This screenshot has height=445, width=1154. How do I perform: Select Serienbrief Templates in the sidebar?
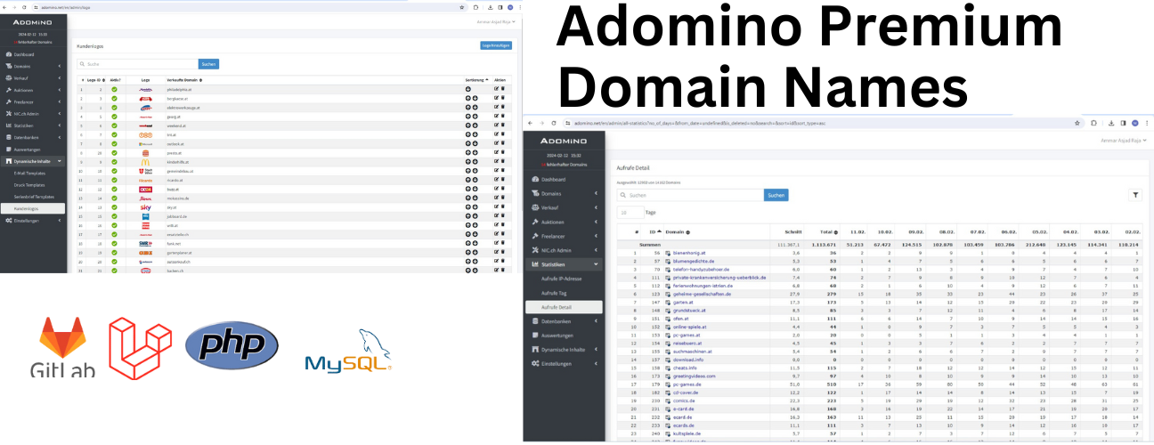(37, 196)
